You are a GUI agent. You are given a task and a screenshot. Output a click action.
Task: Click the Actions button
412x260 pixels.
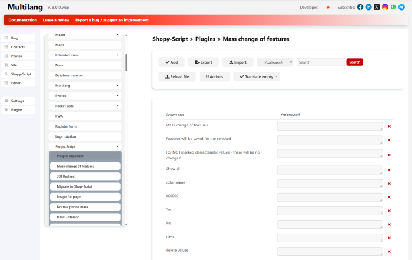pyautogui.click(x=214, y=76)
